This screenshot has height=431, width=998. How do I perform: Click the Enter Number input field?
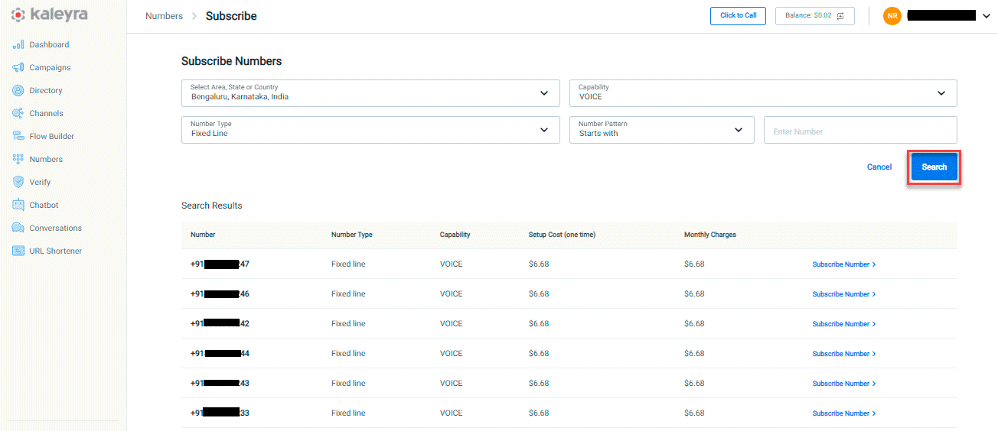pyautogui.click(x=860, y=130)
